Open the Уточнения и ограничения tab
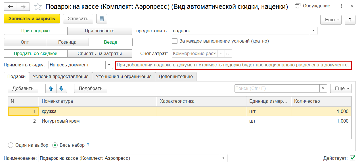Viewport: 364px width, 166px height. click(x=124, y=76)
